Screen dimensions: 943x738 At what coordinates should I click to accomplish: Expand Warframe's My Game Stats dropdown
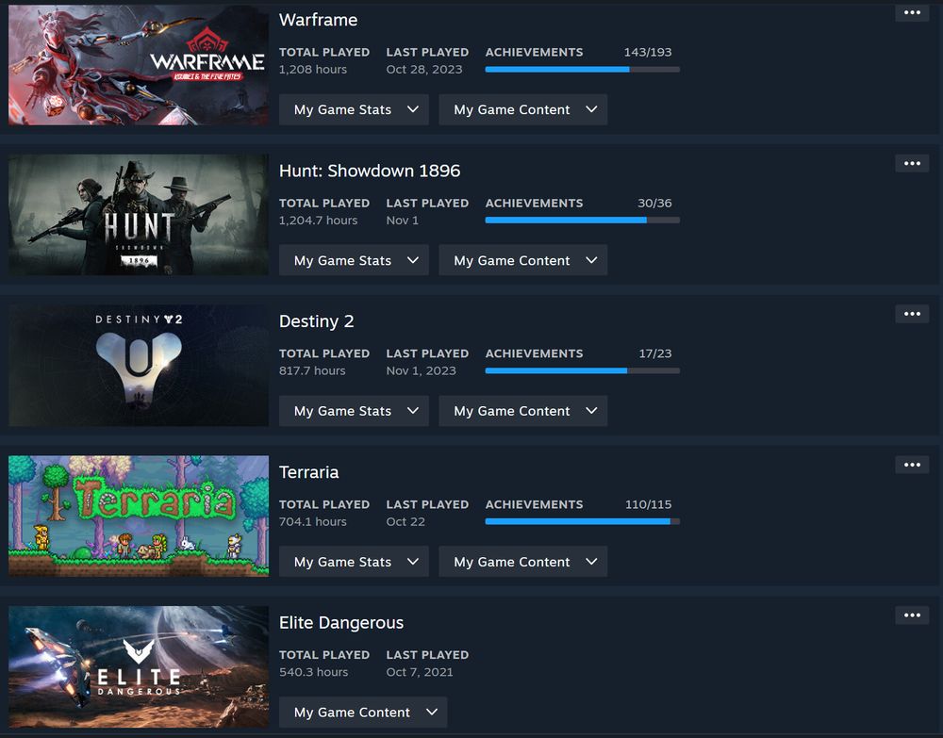click(x=354, y=109)
